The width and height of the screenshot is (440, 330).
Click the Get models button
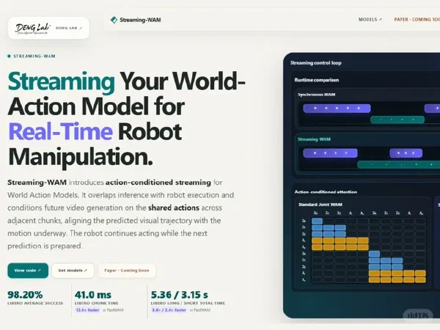(73, 271)
